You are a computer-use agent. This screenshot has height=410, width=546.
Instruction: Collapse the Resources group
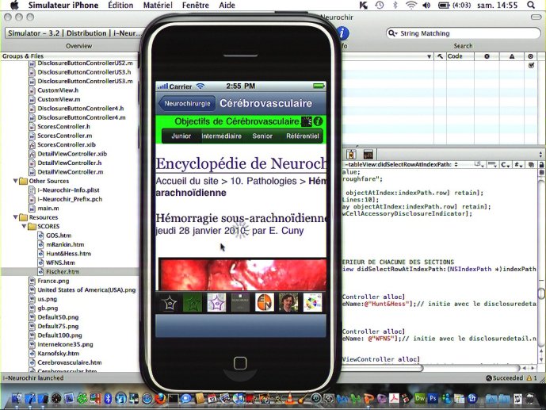coord(15,217)
